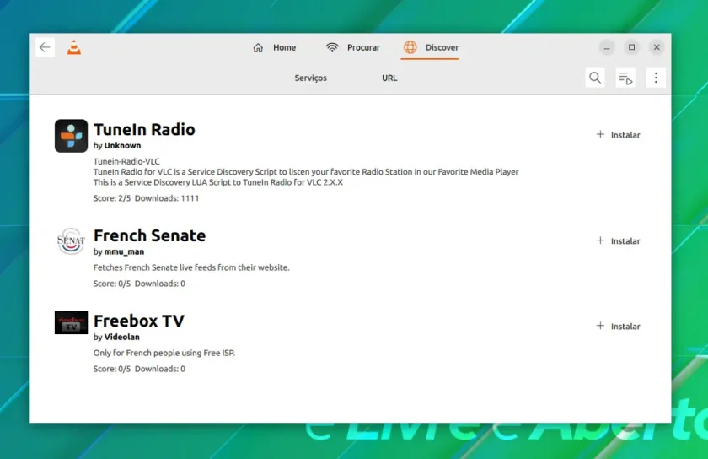Click the Home house icon
This screenshot has height=459, width=708.
coord(258,47)
